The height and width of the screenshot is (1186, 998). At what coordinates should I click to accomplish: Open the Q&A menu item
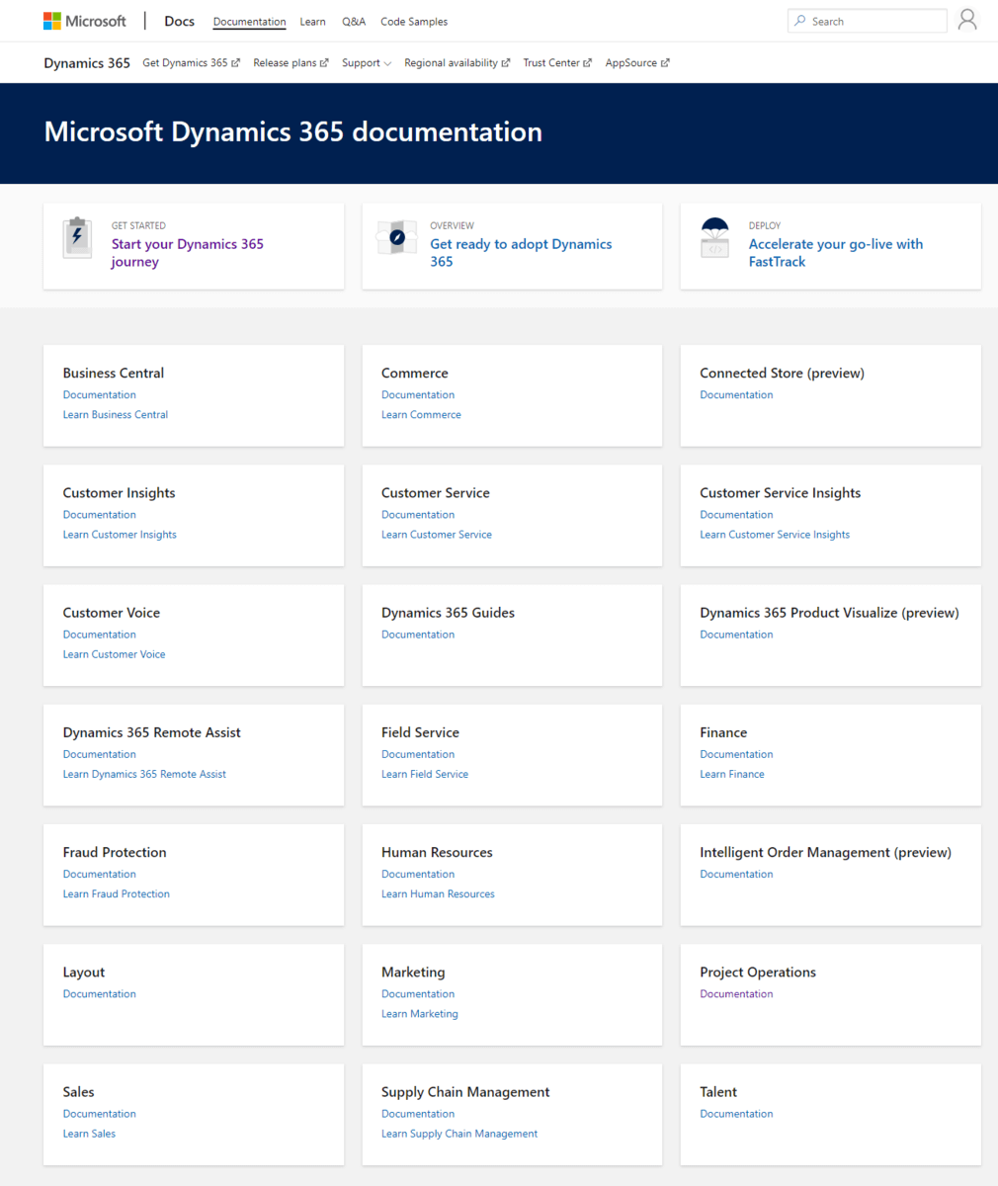tap(353, 22)
